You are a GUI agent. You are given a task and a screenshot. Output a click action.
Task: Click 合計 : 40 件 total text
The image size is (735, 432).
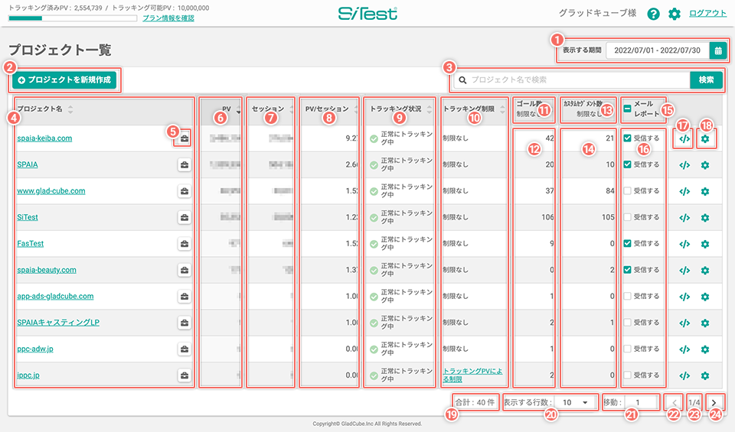pos(475,402)
